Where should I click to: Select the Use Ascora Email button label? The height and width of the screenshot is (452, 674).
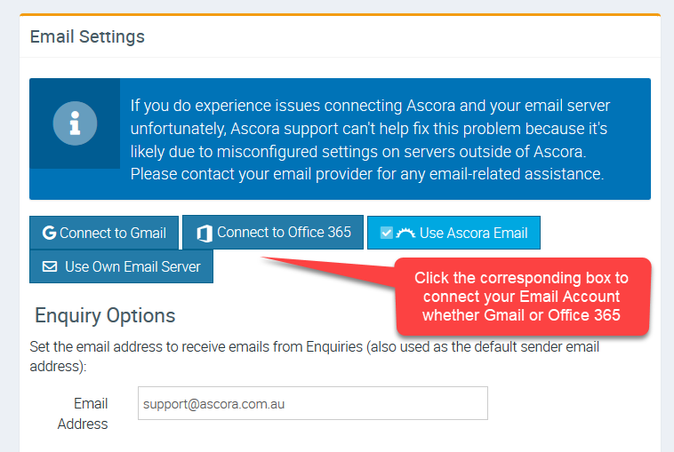pos(473,234)
